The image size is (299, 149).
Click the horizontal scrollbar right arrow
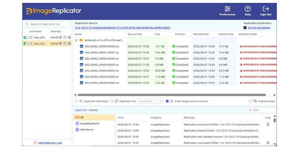274,95
